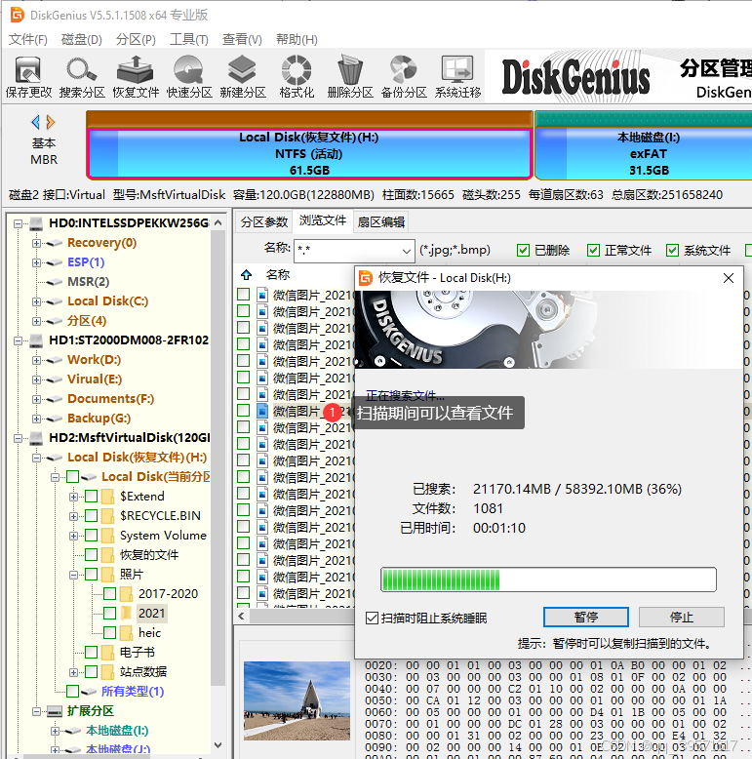Viewport: 752px width, 759px height.
Task: Click the 停止 stop button
Action: pyautogui.click(x=682, y=618)
